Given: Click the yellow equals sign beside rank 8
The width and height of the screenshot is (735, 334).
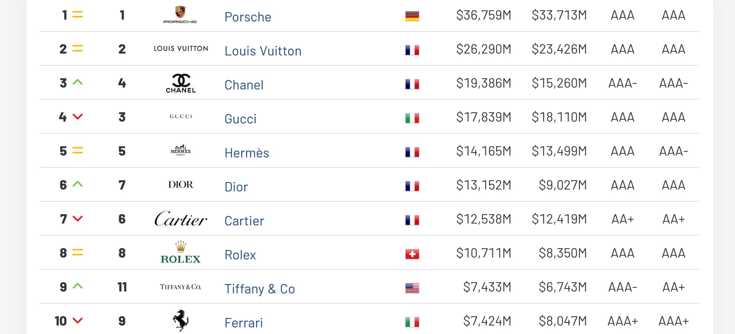Looking at the screenshot, I should 78,252.
